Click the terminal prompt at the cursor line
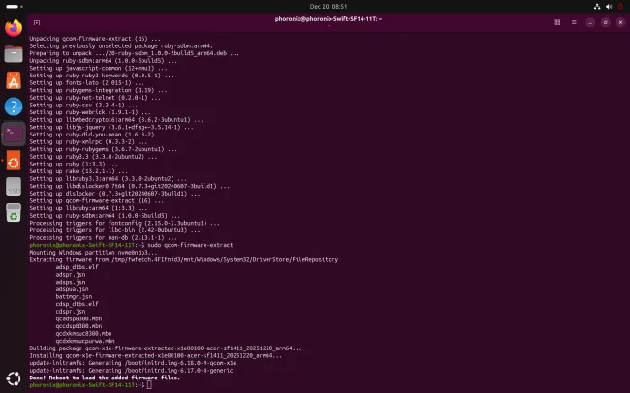Image resolution: width=630 pixels, height=393 pixels. pos(149,385)
